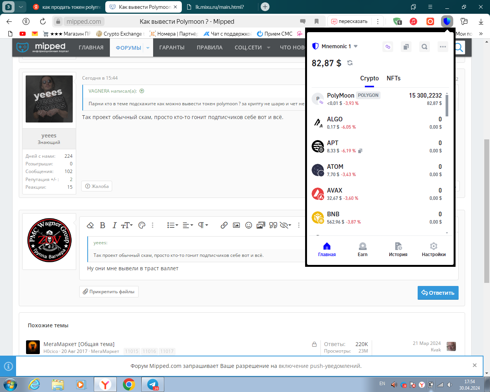Screen dimensions: 490x392
Task: Switch to the lk.mixu.ru browser tab
Action: (x=219, y=7)
